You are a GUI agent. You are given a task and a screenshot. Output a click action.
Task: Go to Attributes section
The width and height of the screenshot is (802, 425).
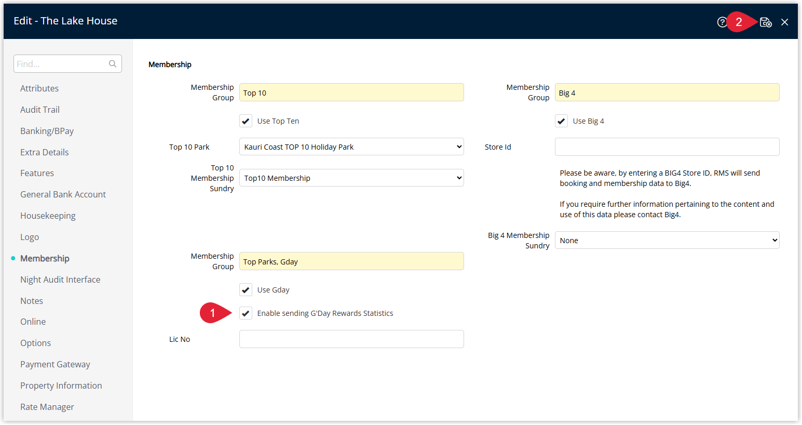[x=39, y=88]
